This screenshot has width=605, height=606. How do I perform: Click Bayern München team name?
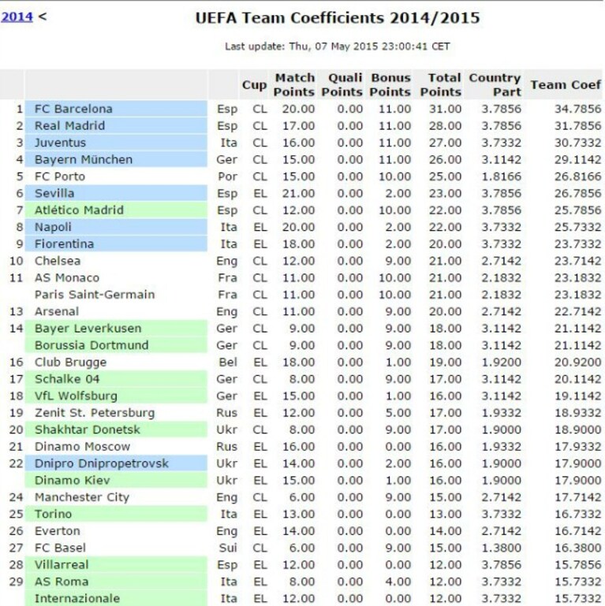pos(83,160)
